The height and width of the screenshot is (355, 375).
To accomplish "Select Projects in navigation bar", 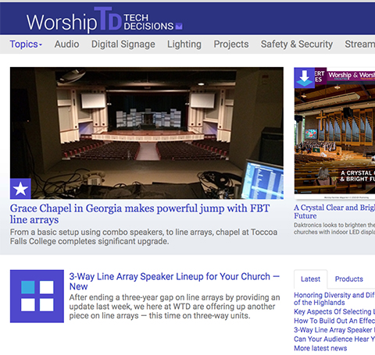I will pos(231,44).
